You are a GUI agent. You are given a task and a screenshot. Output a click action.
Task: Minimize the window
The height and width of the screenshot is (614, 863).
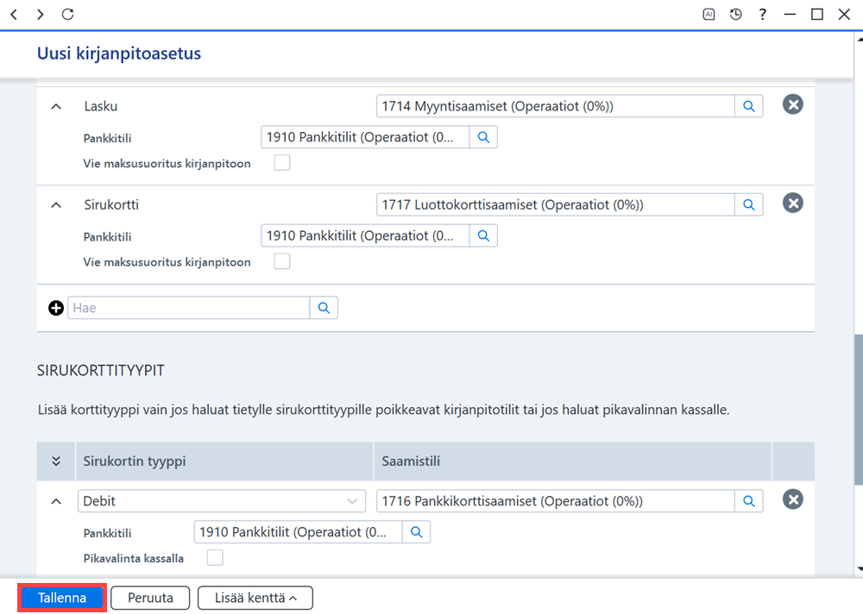click(x=791, y=15)
